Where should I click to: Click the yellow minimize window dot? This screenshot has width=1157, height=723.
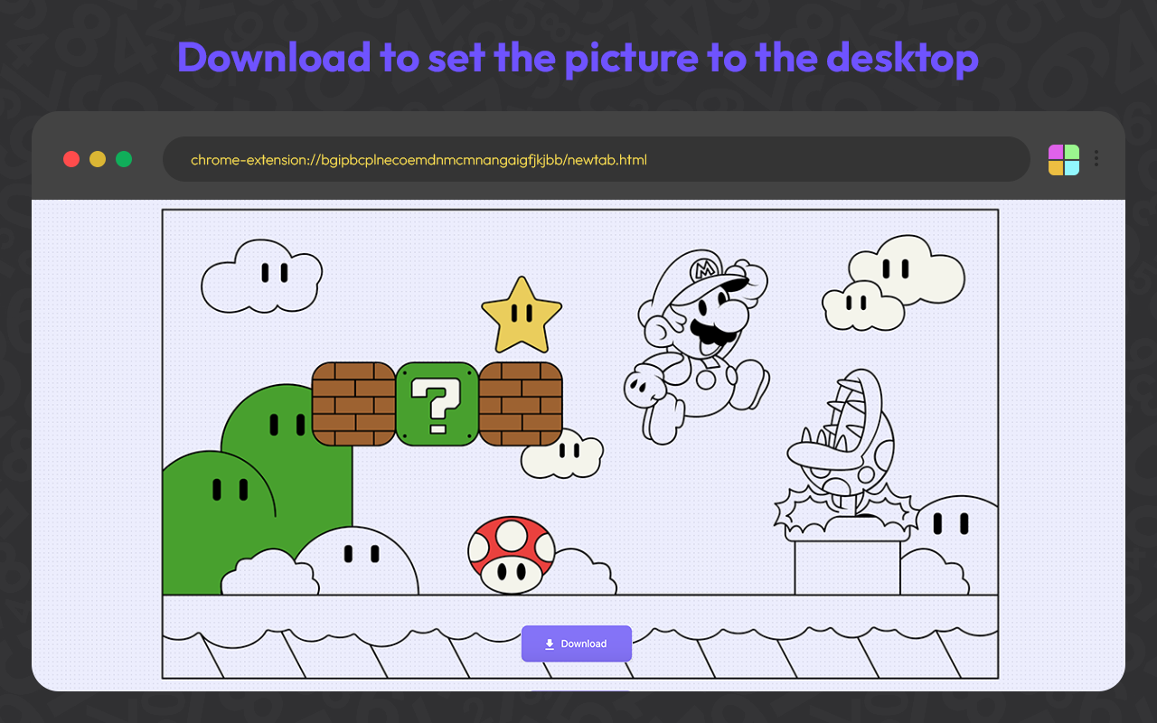(x=98, y=159)
